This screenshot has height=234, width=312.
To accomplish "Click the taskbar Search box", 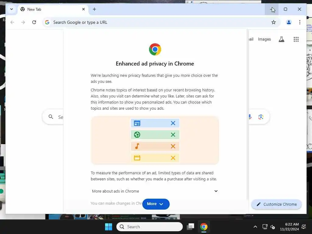I will click(149, 227).
